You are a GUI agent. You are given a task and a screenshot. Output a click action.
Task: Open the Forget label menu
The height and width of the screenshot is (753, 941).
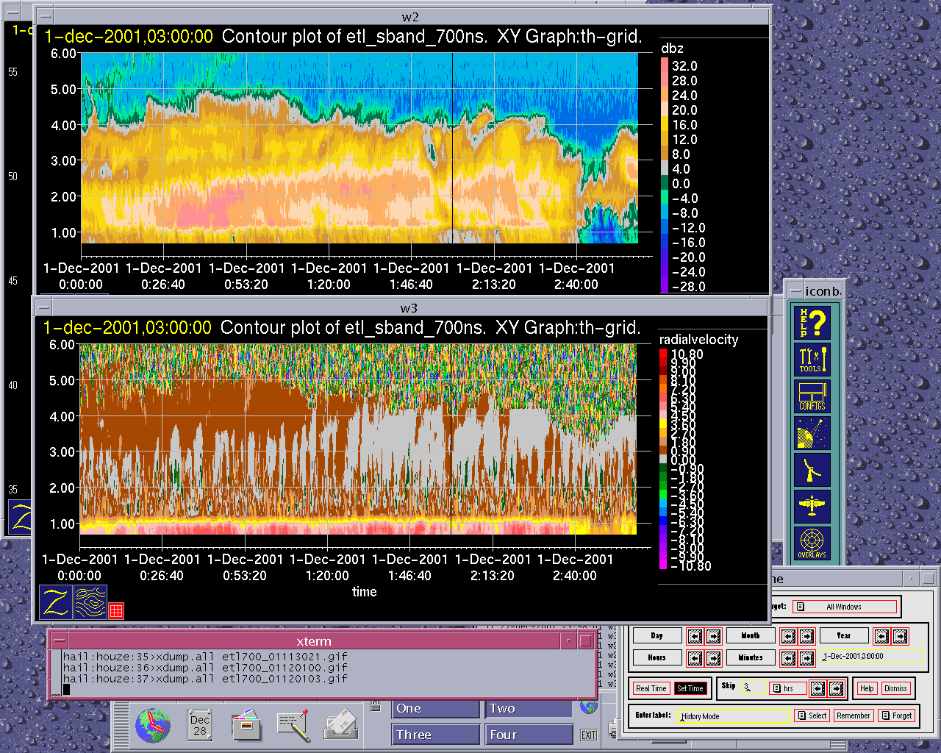click(897, 715)
